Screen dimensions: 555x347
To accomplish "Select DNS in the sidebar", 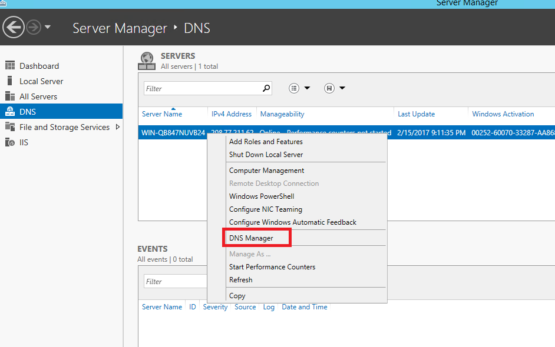I will click(x=61, y=111).
